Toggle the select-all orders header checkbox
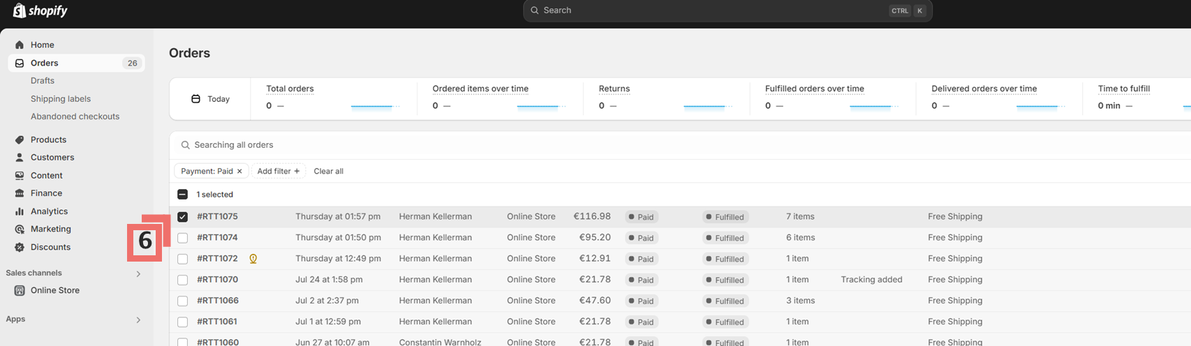The image size is (1191, 346). pyautogui.click(x=182, y=195)
